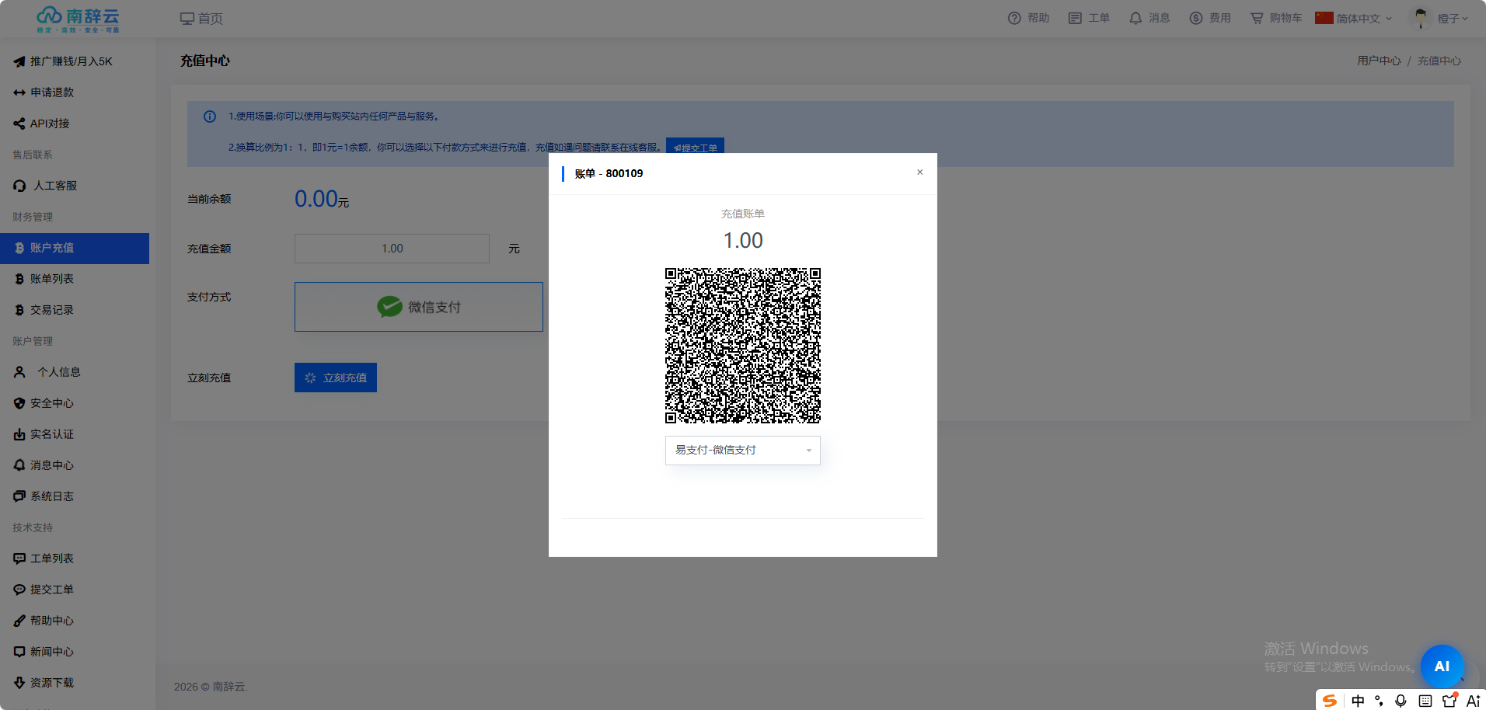The image size is (1486, 710).
Task: Click the shield icon beside 安全中心
Action: 19,403
